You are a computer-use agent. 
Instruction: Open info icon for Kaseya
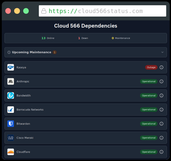coord(161,67)
